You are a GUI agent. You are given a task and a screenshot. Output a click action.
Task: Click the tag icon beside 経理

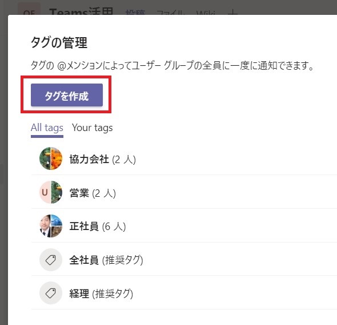pyautogui.click(x=51, y=293)
